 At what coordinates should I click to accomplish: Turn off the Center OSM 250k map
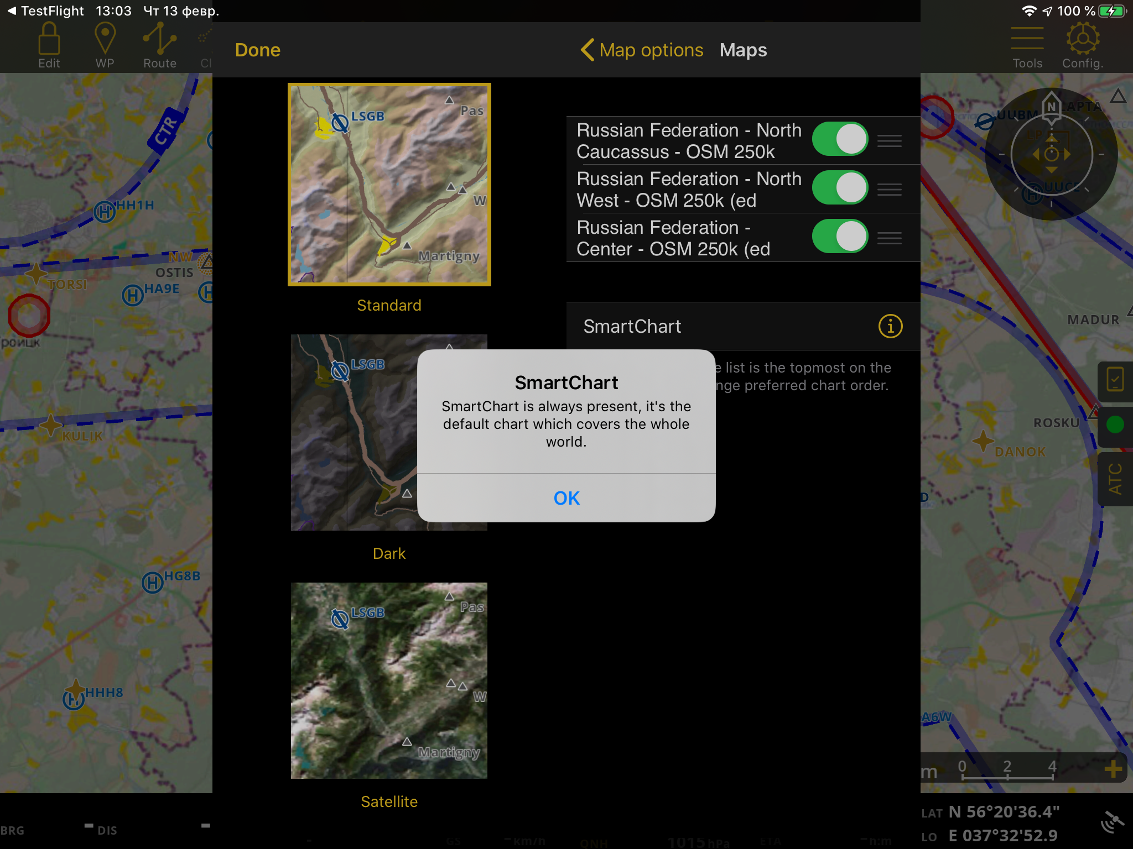pos(840,237)
